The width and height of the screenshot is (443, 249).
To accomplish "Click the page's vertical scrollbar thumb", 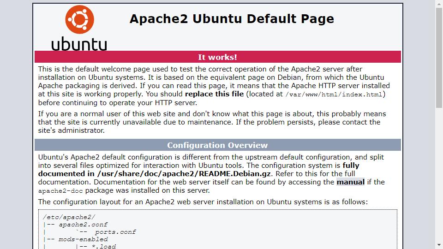I will point(439,58).
